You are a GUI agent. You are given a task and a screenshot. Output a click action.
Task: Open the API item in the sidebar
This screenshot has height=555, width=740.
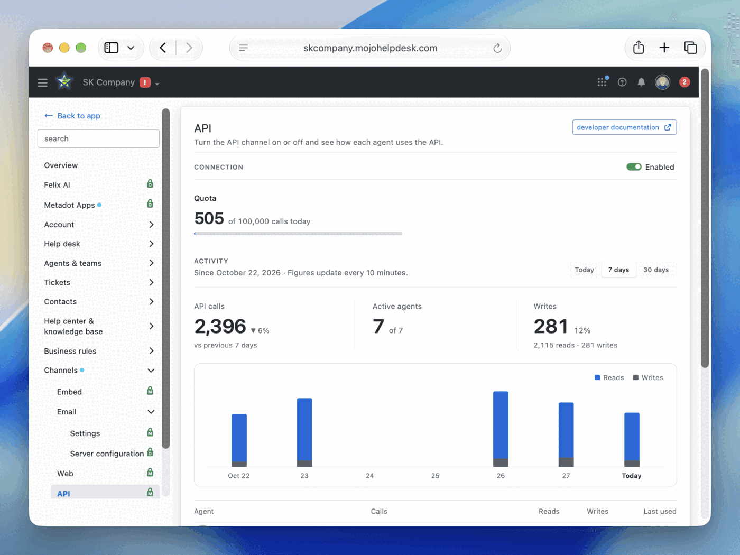point(105,493)
